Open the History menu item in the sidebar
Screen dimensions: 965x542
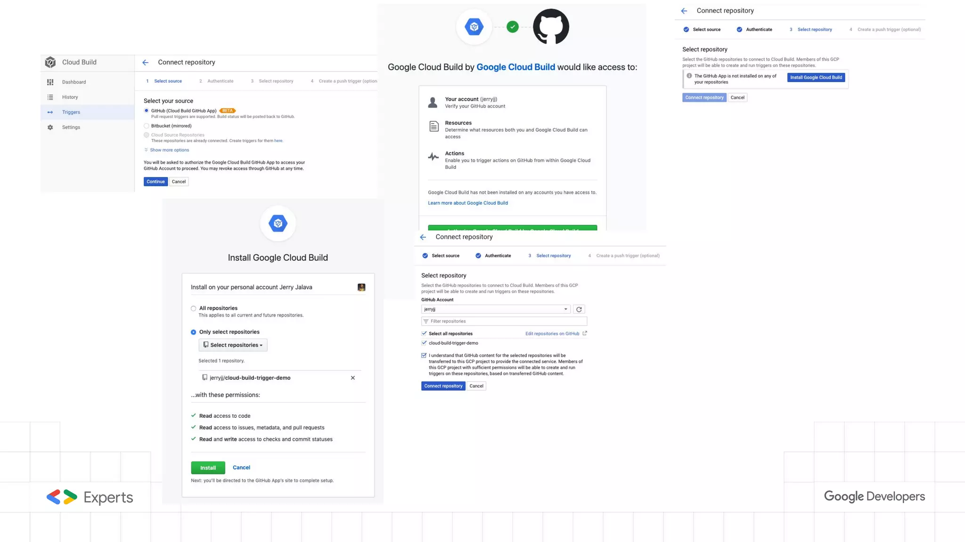pyautogui.click(x=70, y=97)
